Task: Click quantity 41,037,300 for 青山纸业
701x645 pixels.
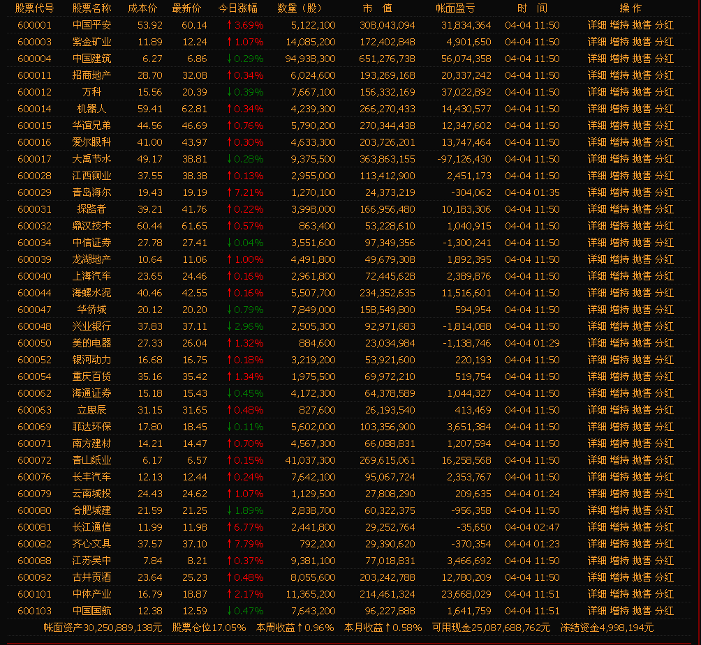Action: click(310, 461)
